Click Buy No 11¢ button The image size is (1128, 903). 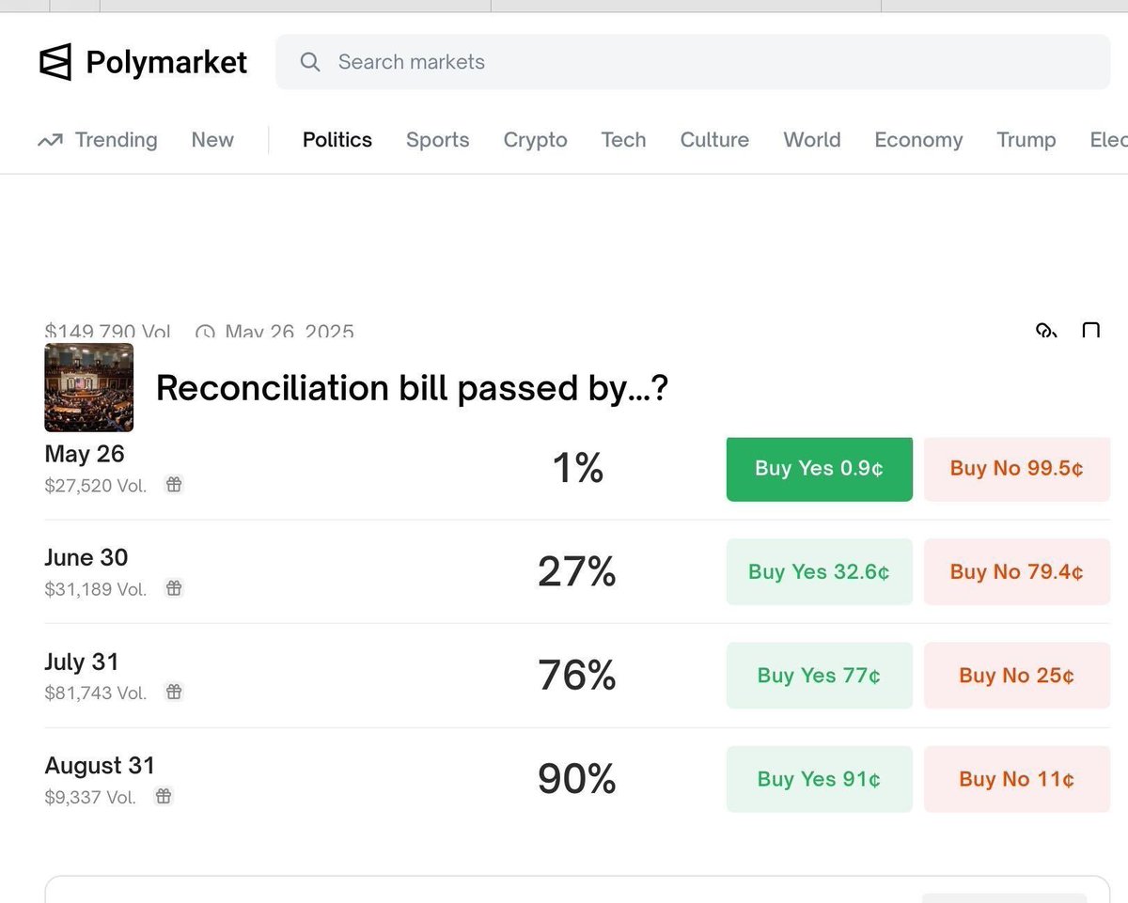[x=1017, y=779]
